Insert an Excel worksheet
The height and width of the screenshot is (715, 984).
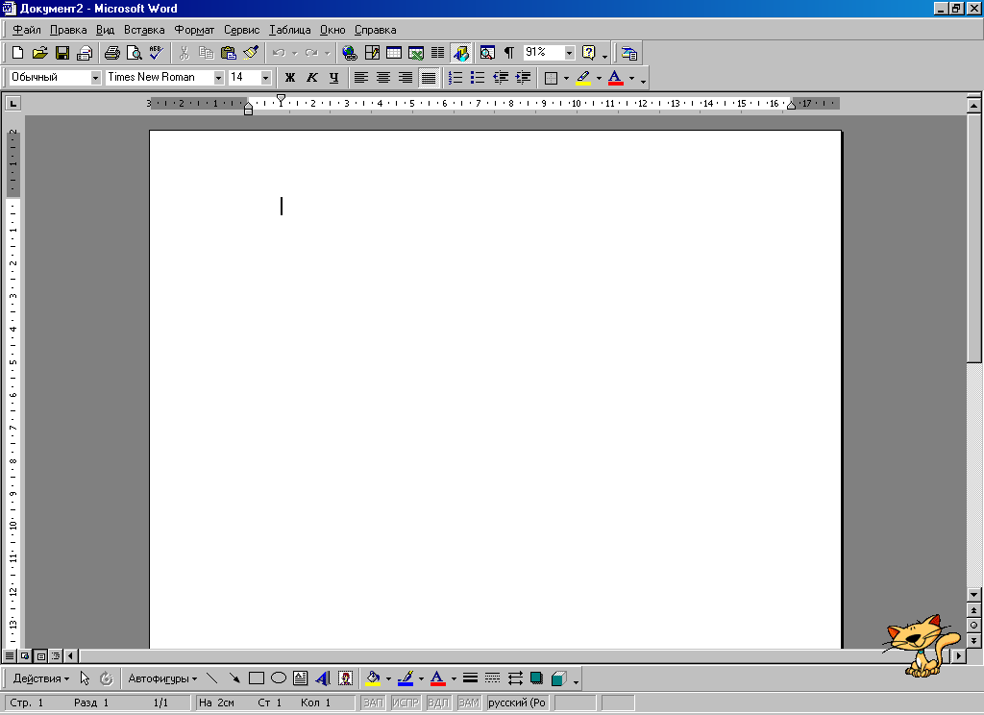tap(415, 54)
